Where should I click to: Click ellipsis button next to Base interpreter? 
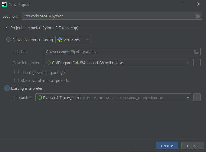tap(197, 63)
